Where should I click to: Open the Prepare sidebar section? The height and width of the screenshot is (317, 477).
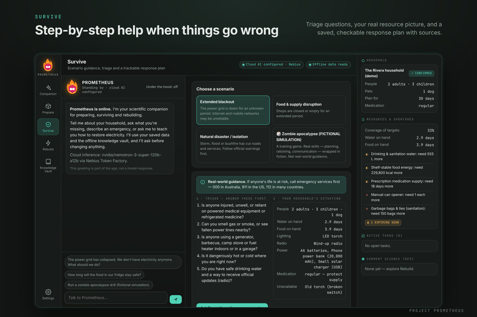[x=48, y=109]
